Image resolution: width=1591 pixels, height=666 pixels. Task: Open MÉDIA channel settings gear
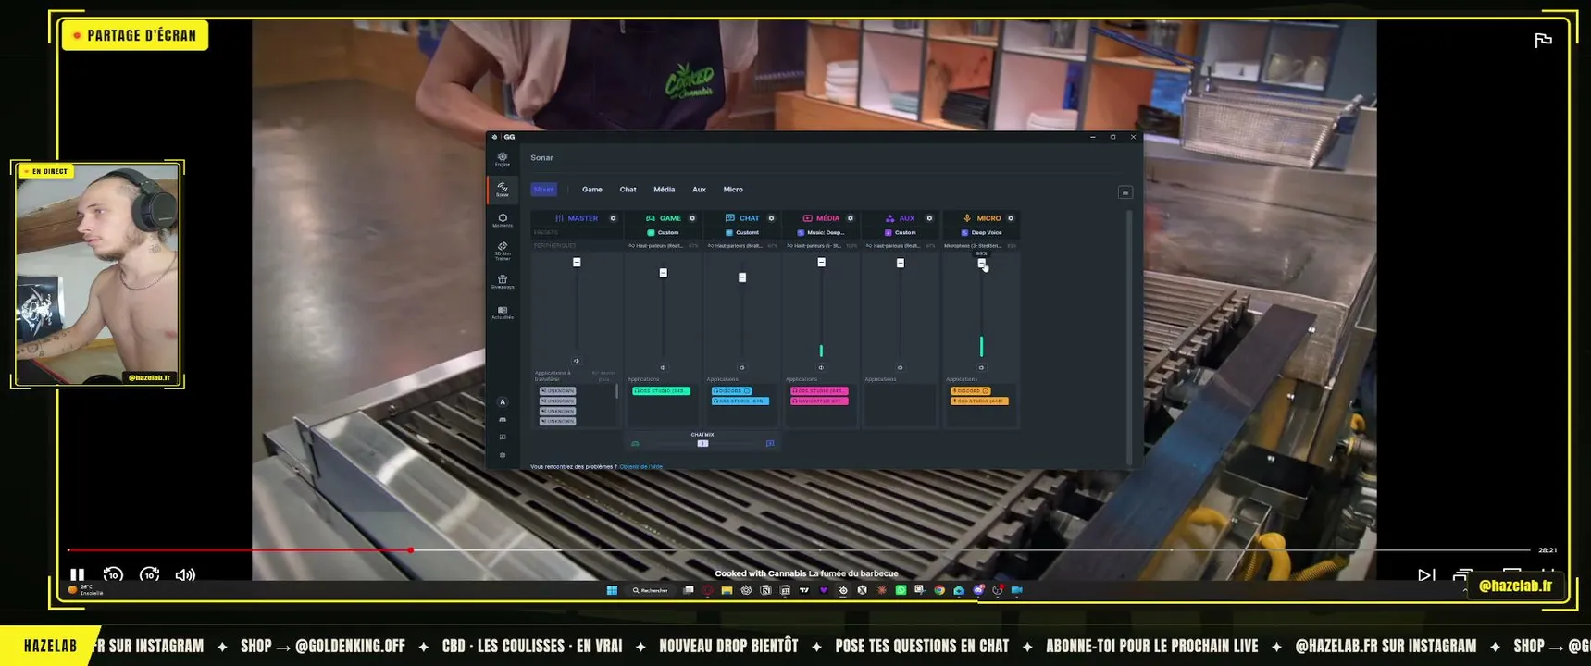pyautogui.click(x=851, y=218)
